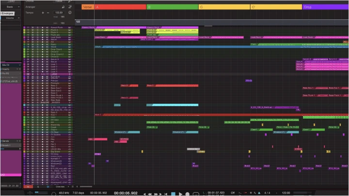Click the folder icon on the _BASSES track
The height and width of the screenshot is (196, 349).
pos(69,103)
